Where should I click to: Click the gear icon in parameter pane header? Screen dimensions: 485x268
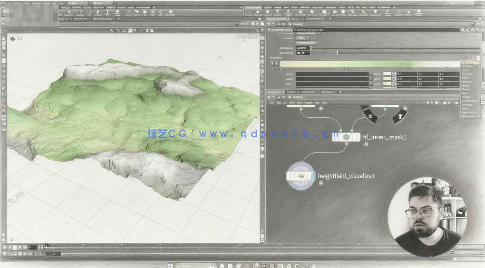(462, 29)
